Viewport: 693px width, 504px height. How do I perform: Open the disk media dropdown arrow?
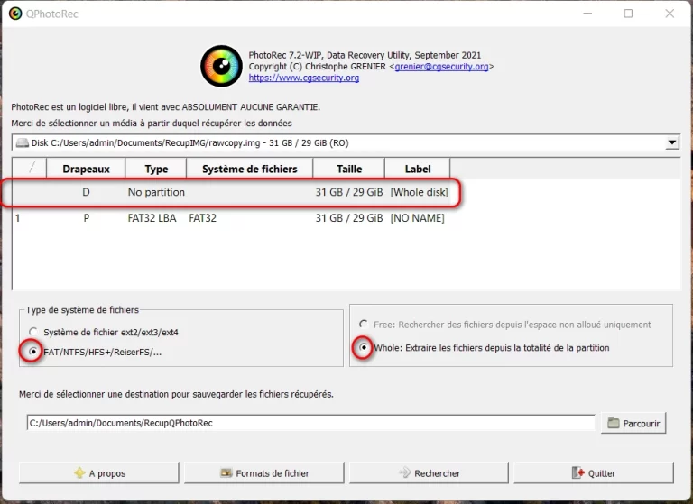coord(671,142)
